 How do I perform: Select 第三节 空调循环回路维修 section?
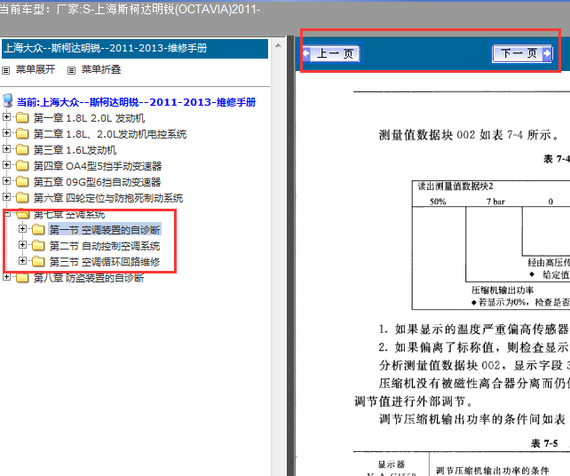click(x=105, y=262)
